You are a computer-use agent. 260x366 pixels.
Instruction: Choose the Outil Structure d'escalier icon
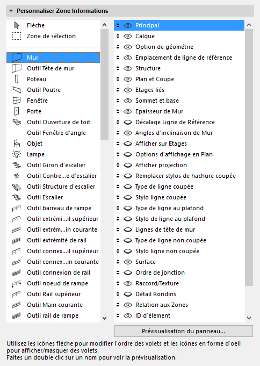17,186
